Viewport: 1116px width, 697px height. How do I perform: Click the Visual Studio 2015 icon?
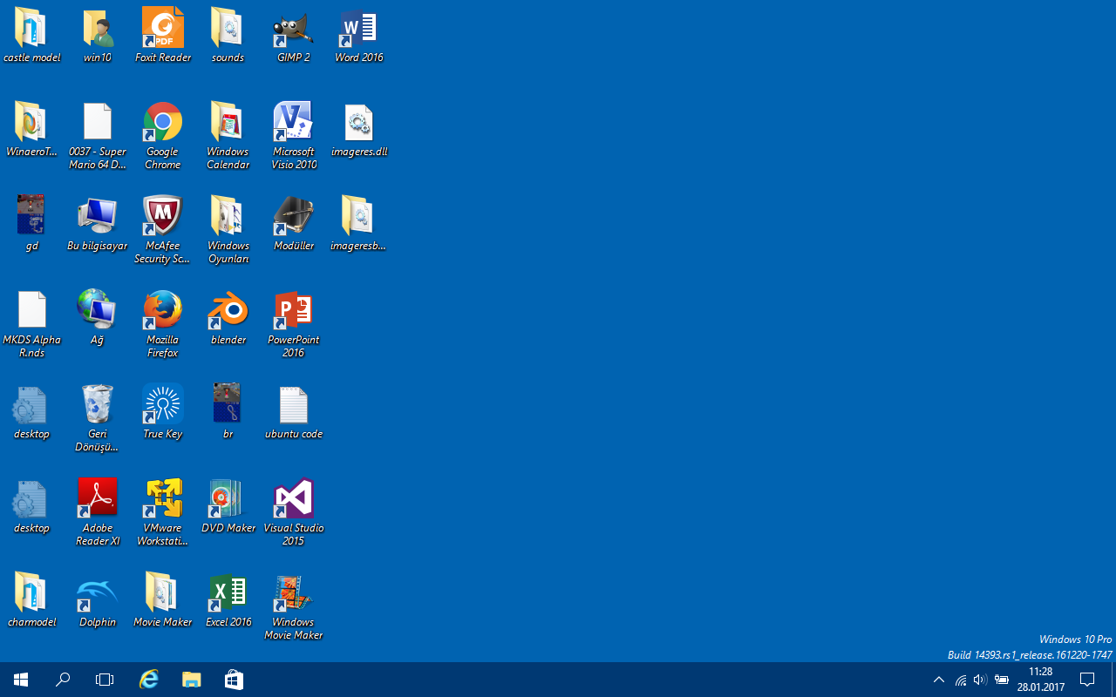(293, 499)
